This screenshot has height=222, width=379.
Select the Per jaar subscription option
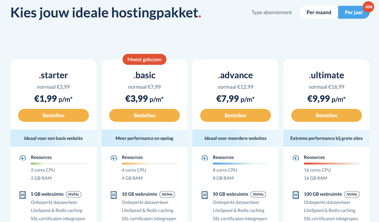[x=353, y=12]
